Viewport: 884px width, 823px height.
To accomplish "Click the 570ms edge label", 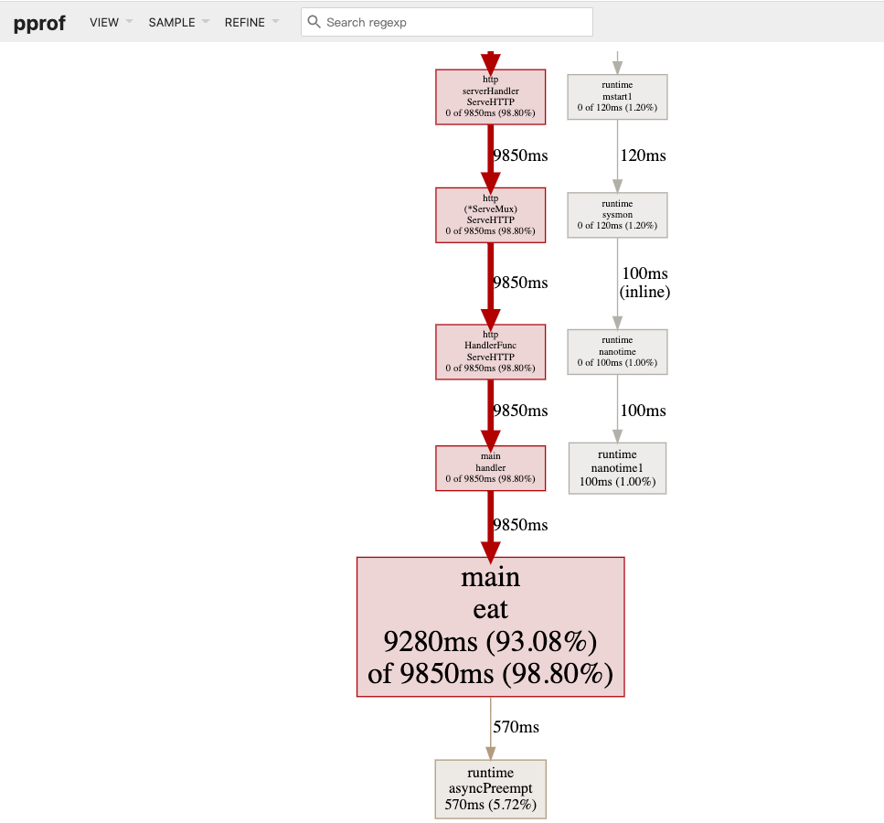I will tap(516, 727).
